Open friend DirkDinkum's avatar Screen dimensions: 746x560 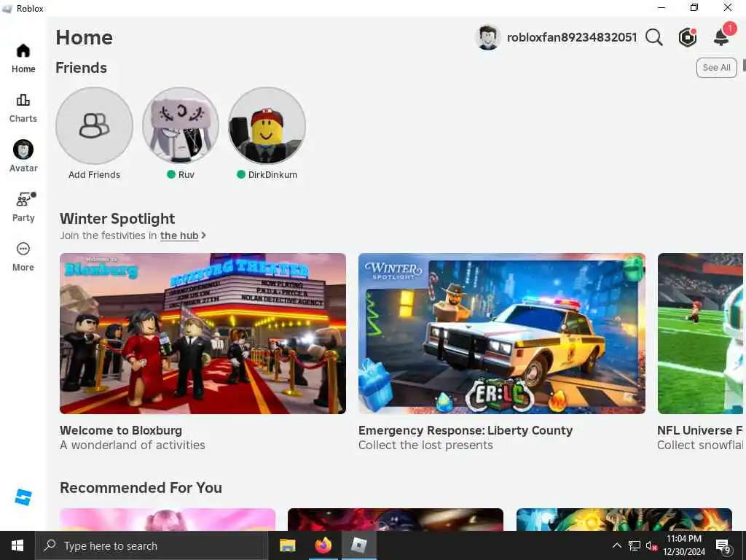pyautogui.click(x=267, y=125)
